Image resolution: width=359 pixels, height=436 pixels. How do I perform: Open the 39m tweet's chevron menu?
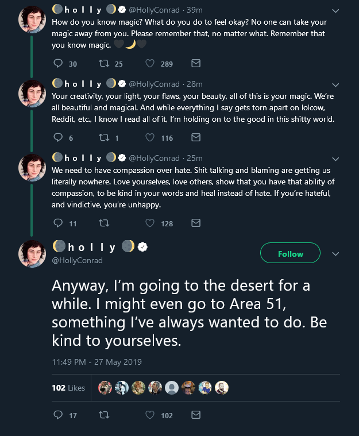(335, 11)
